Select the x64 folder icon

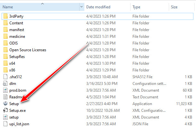click(5, 63)
